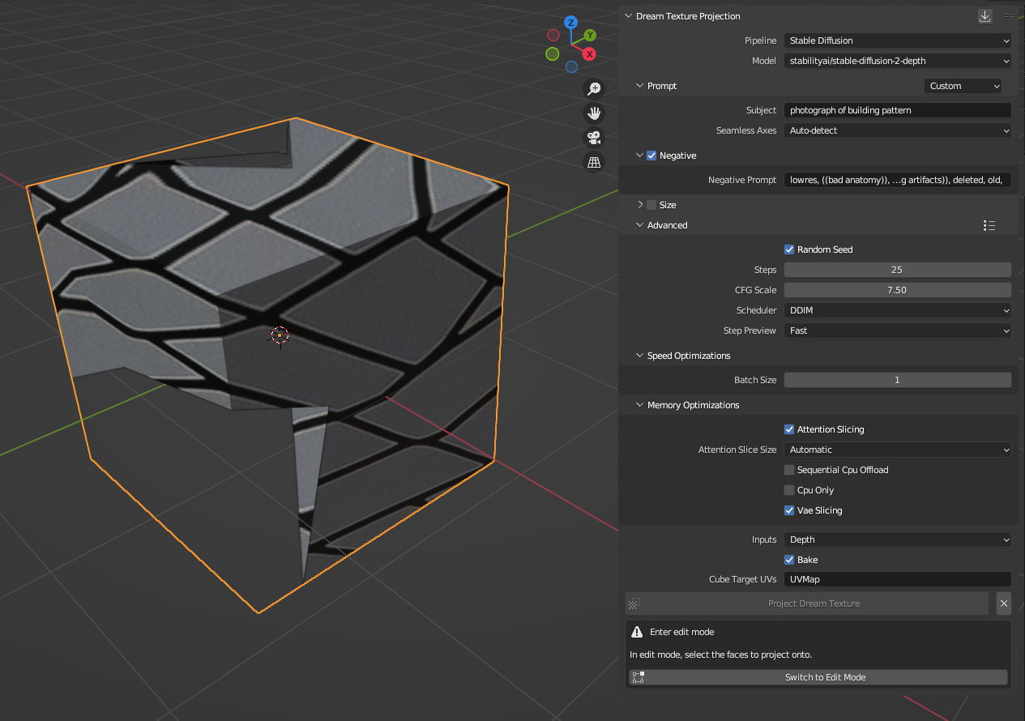Enable Cpu Only option
1025x721 pixels.
[789, 490]
